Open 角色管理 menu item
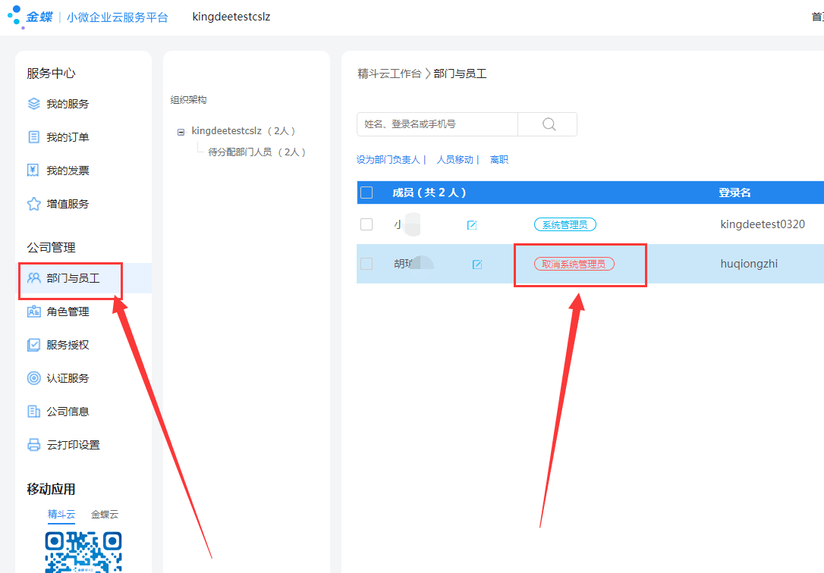The height and width of the screenshot is (573, 824). coord(68,312)
